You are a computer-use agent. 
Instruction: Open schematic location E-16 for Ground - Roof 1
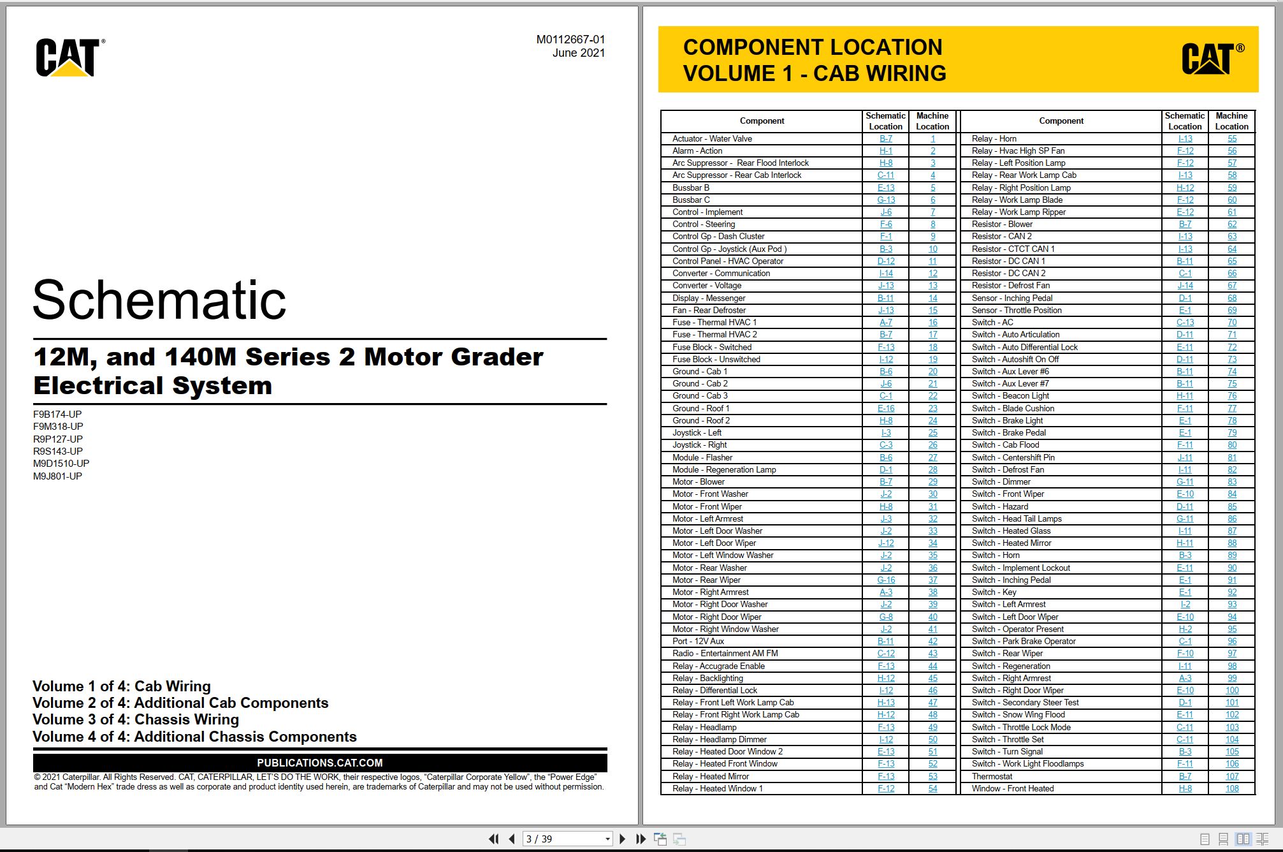click(885, 408)
